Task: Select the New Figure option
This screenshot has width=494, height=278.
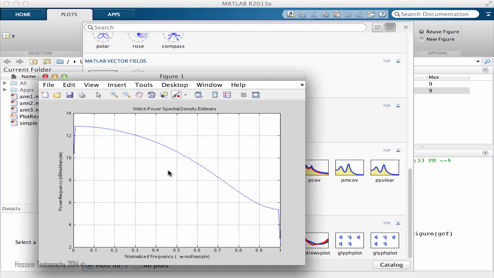Action: click(x=437, y=39)
